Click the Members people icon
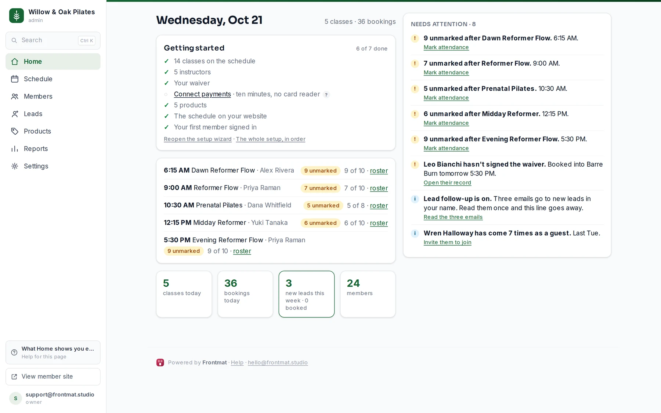 pyautogui.click(x=15, y=96)
